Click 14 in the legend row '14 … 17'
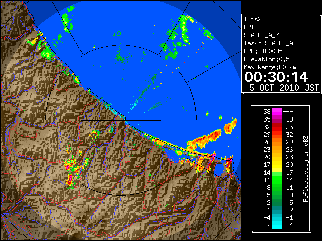 point(267,172)
